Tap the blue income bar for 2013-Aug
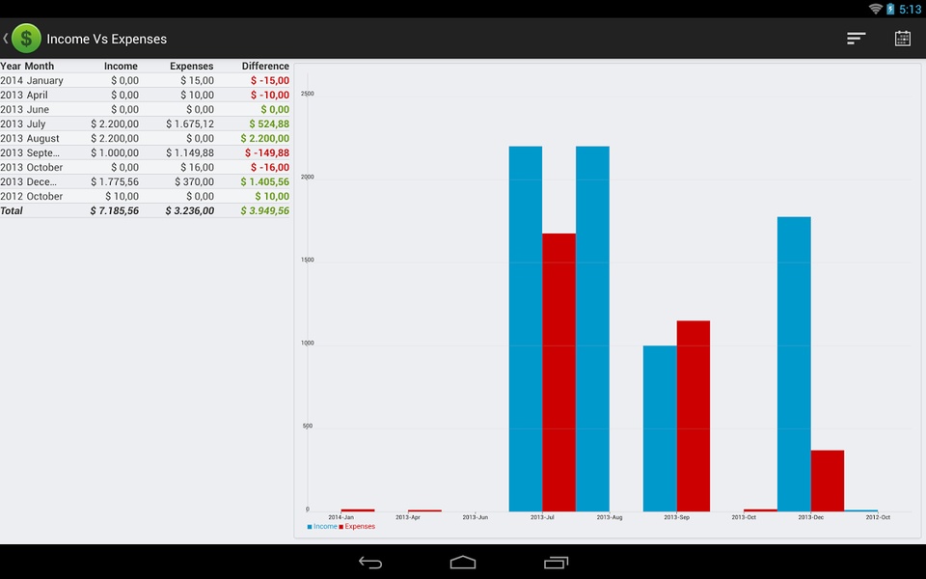 coord(592,328)
